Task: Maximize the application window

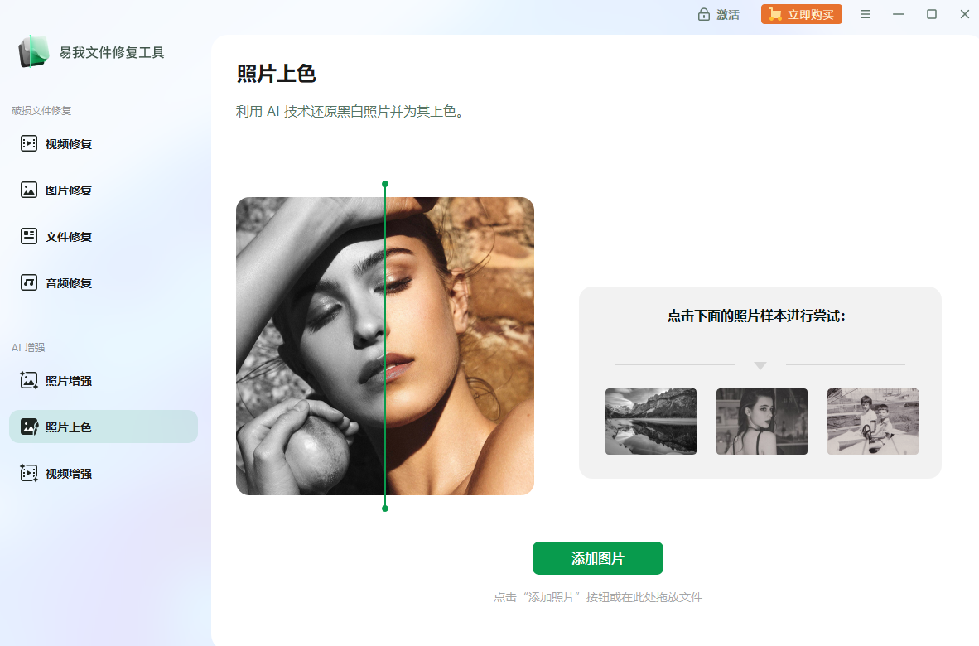Action: [x=932, y=14]
